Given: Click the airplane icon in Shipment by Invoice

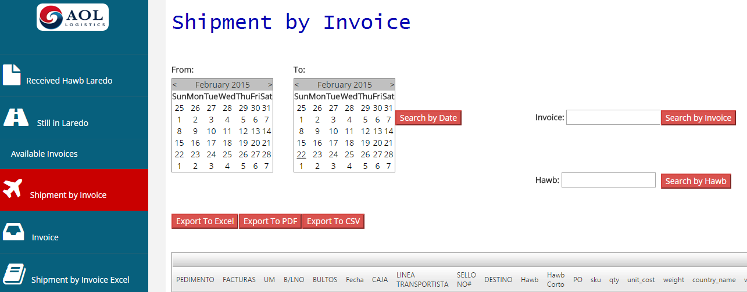Looking at the screenshot, I should tap(12, 188).
